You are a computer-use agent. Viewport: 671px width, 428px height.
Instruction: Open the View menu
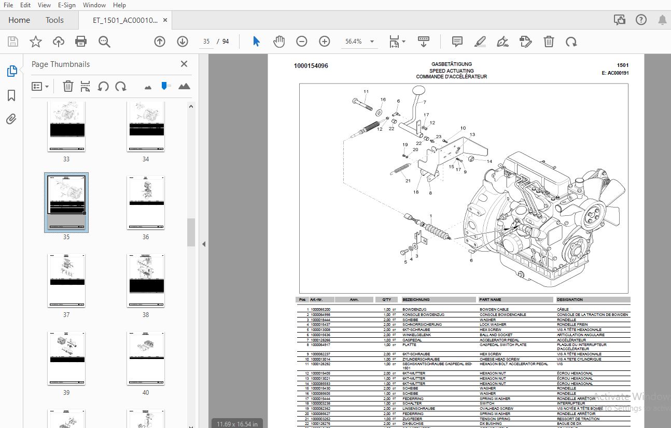point(45,5)
